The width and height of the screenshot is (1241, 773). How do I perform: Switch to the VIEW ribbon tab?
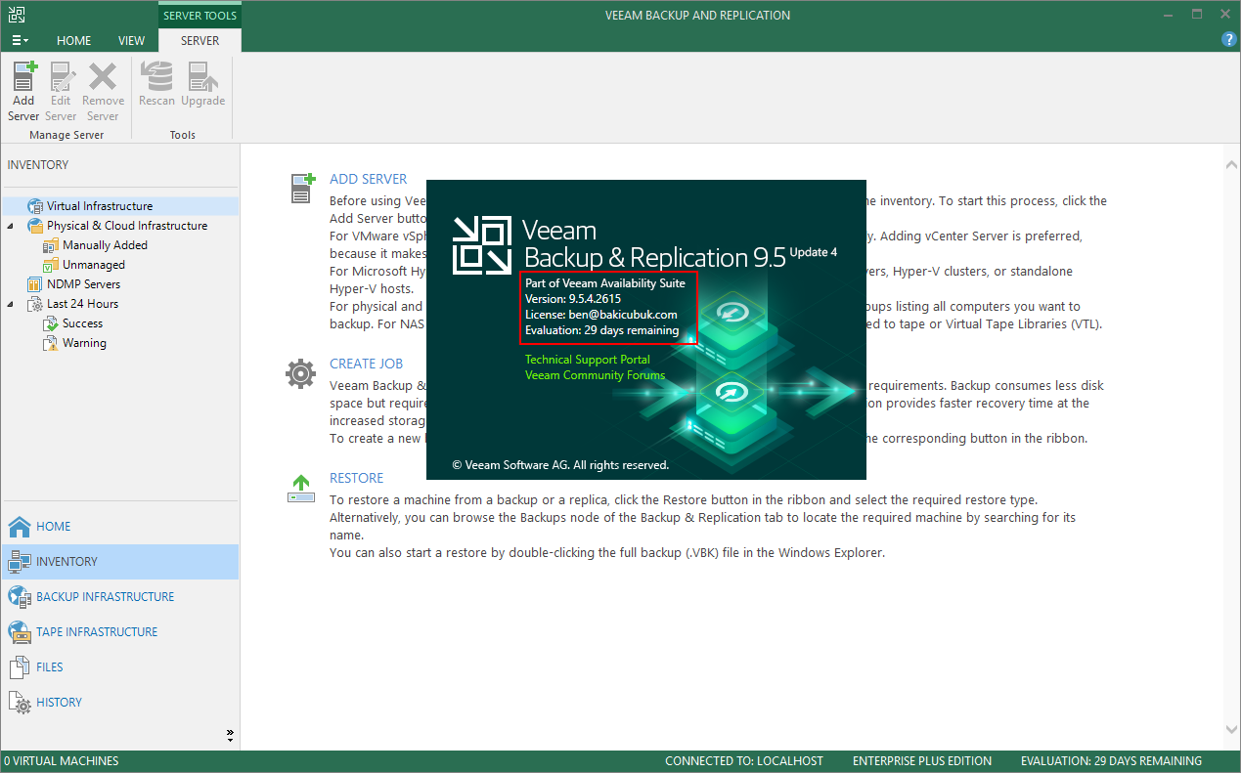pos(131,41)
